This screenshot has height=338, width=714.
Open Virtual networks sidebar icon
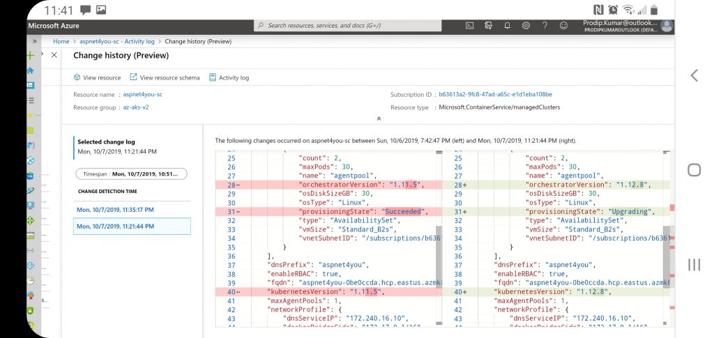(x=31, y=251)
